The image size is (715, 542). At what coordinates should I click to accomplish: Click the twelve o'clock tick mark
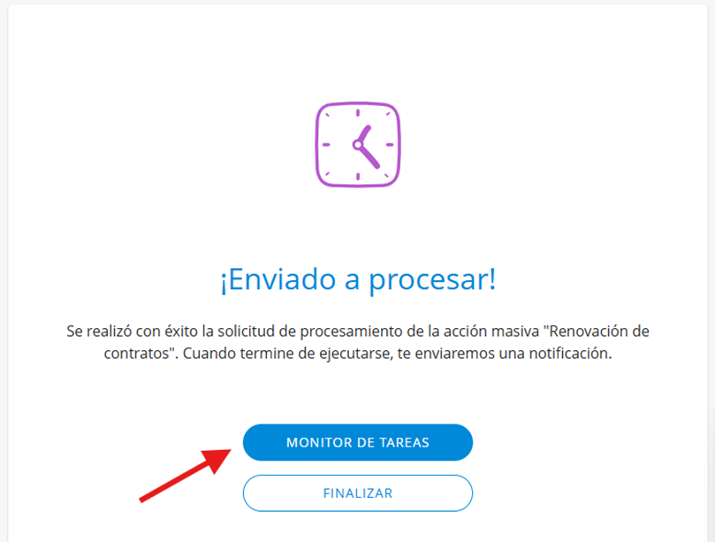358,112
